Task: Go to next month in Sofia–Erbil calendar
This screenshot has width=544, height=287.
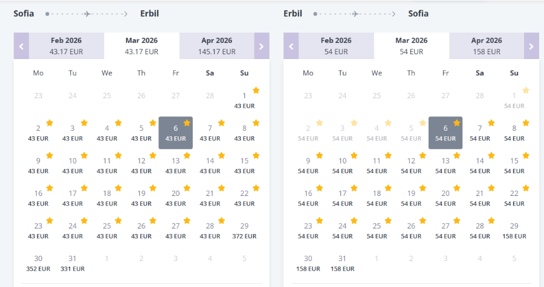Action: pos(262,46)
